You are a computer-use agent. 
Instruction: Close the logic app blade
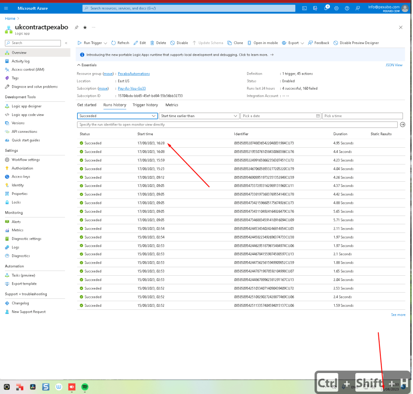[400, 27]
